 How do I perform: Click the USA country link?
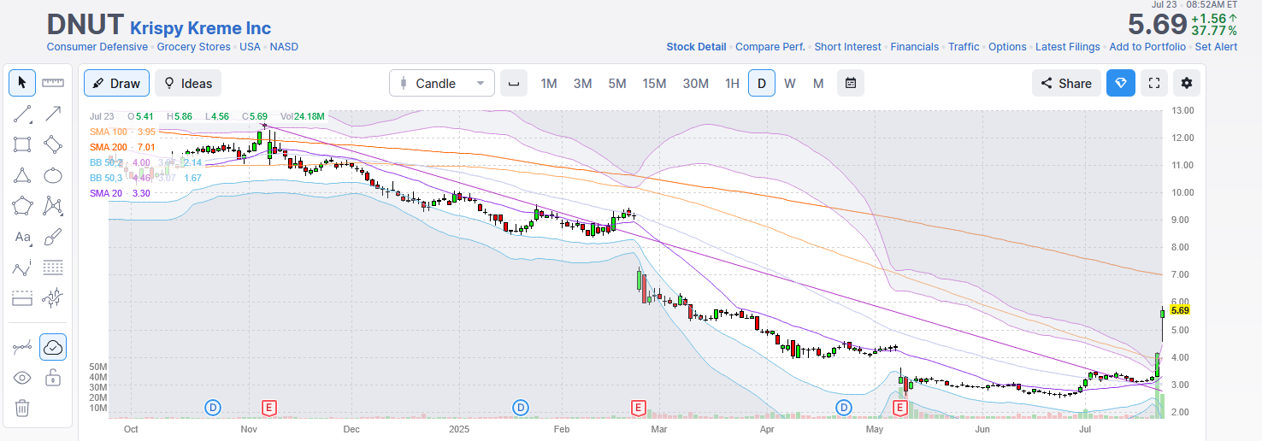pos(250,47)
